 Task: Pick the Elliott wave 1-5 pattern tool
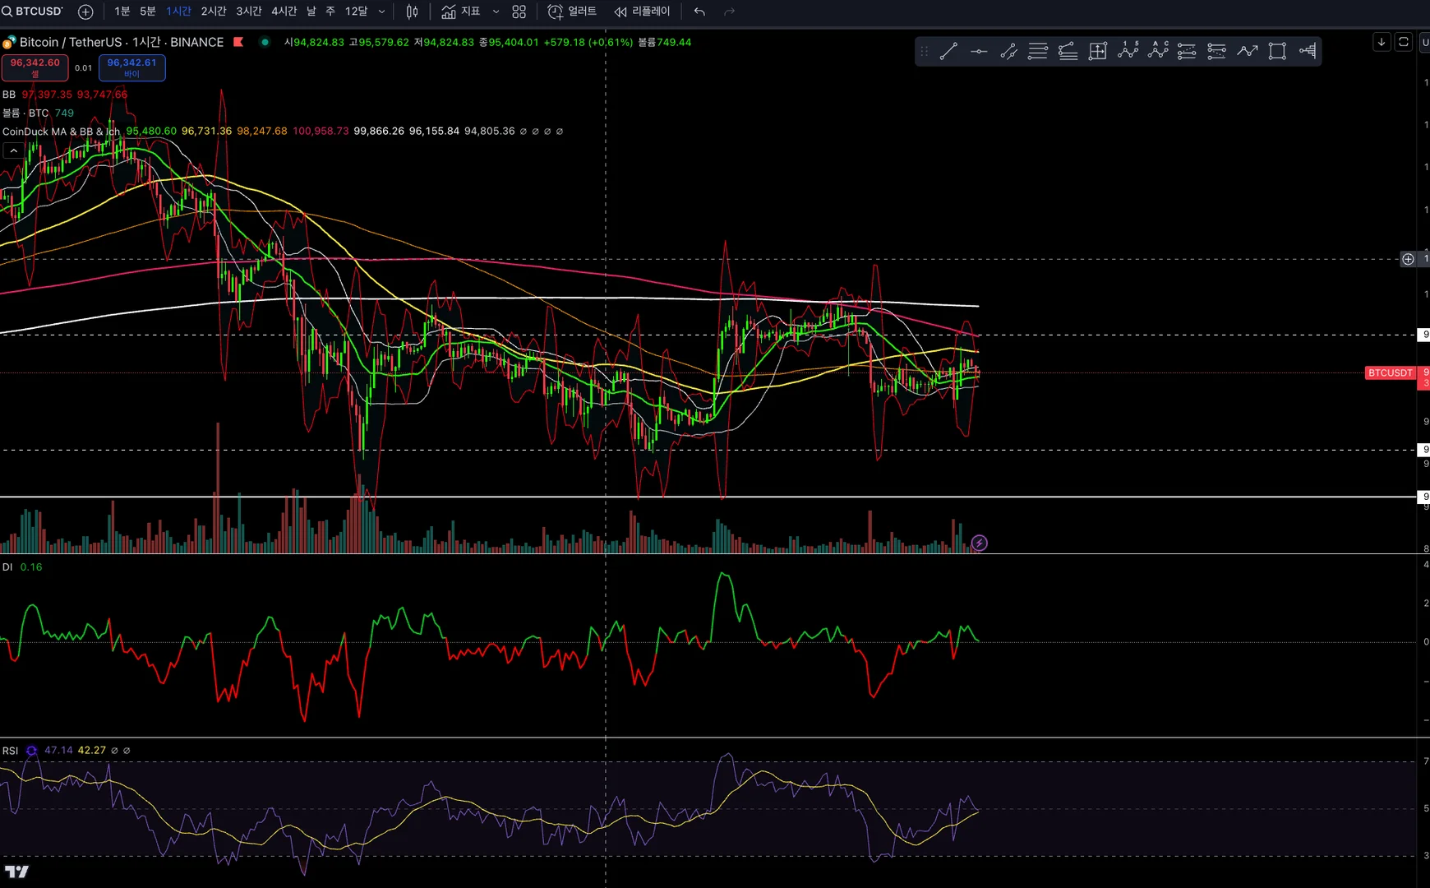click(x=1128, y=51)
